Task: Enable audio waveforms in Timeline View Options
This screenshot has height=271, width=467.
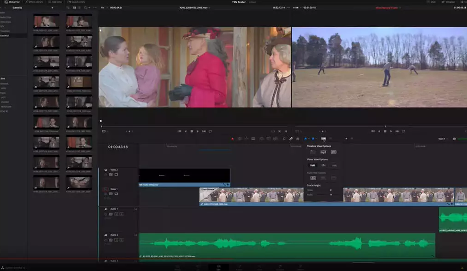Action: [333, 152]
